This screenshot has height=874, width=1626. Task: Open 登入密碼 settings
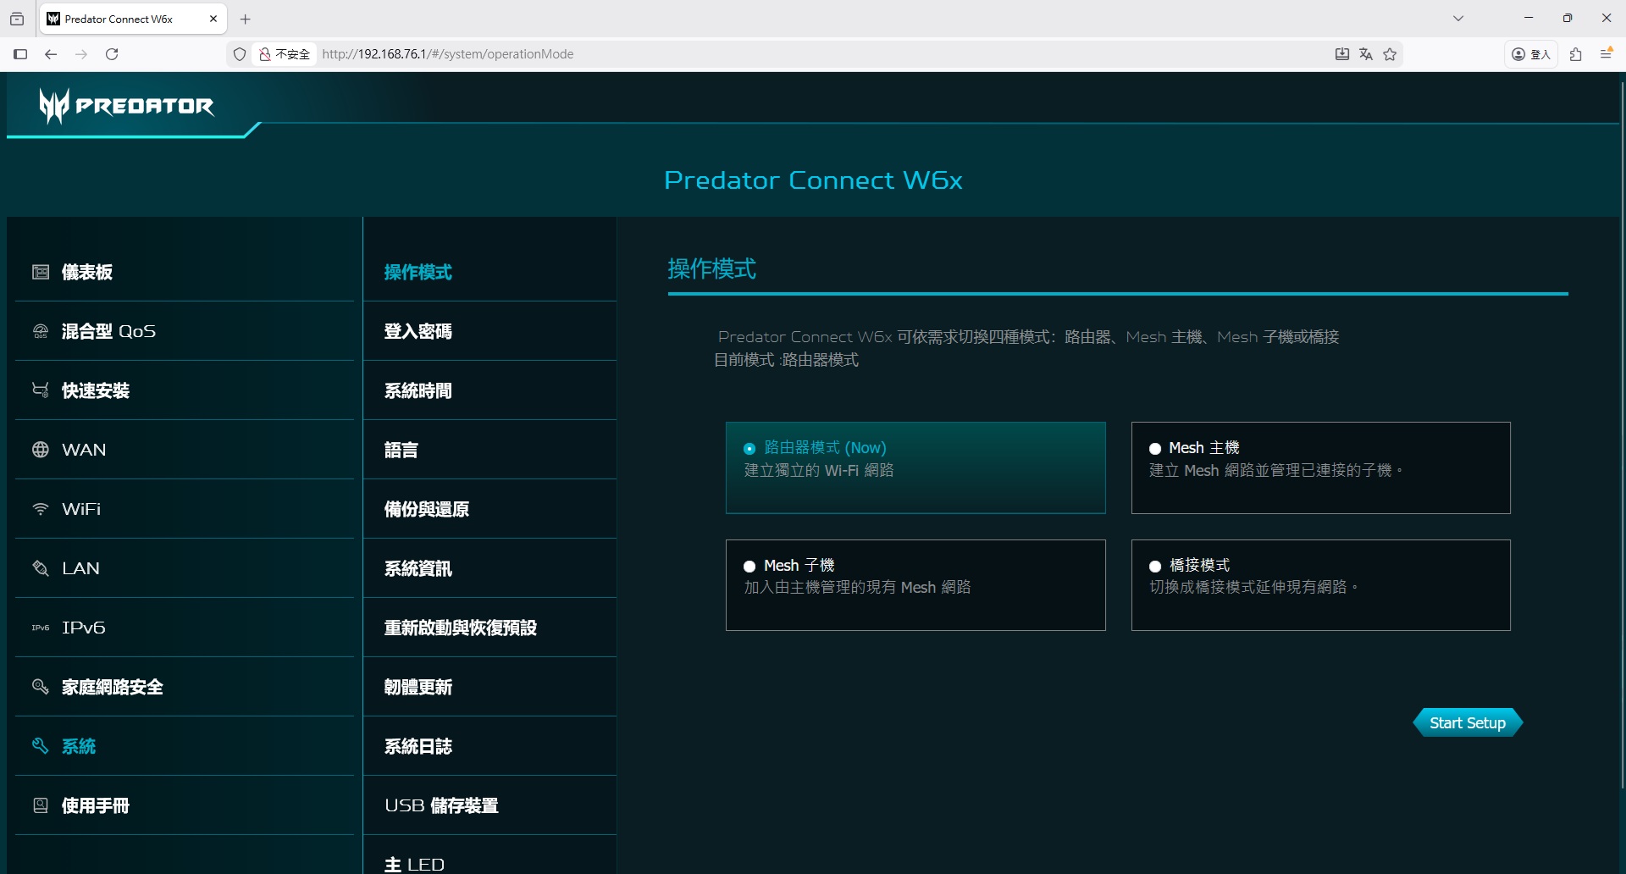[x=489, y=331]
